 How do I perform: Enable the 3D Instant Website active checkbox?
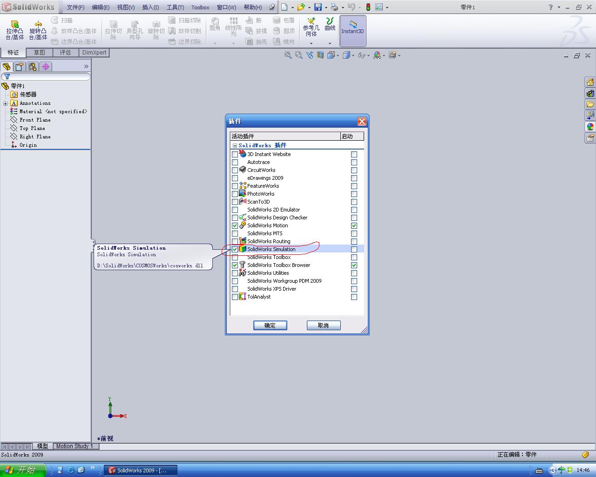tap(235, 154)
